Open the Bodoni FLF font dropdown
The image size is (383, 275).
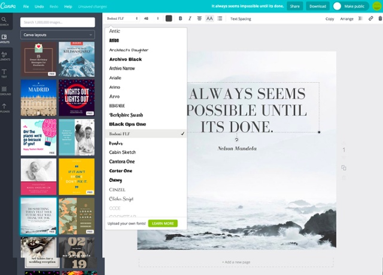[122, 18]
